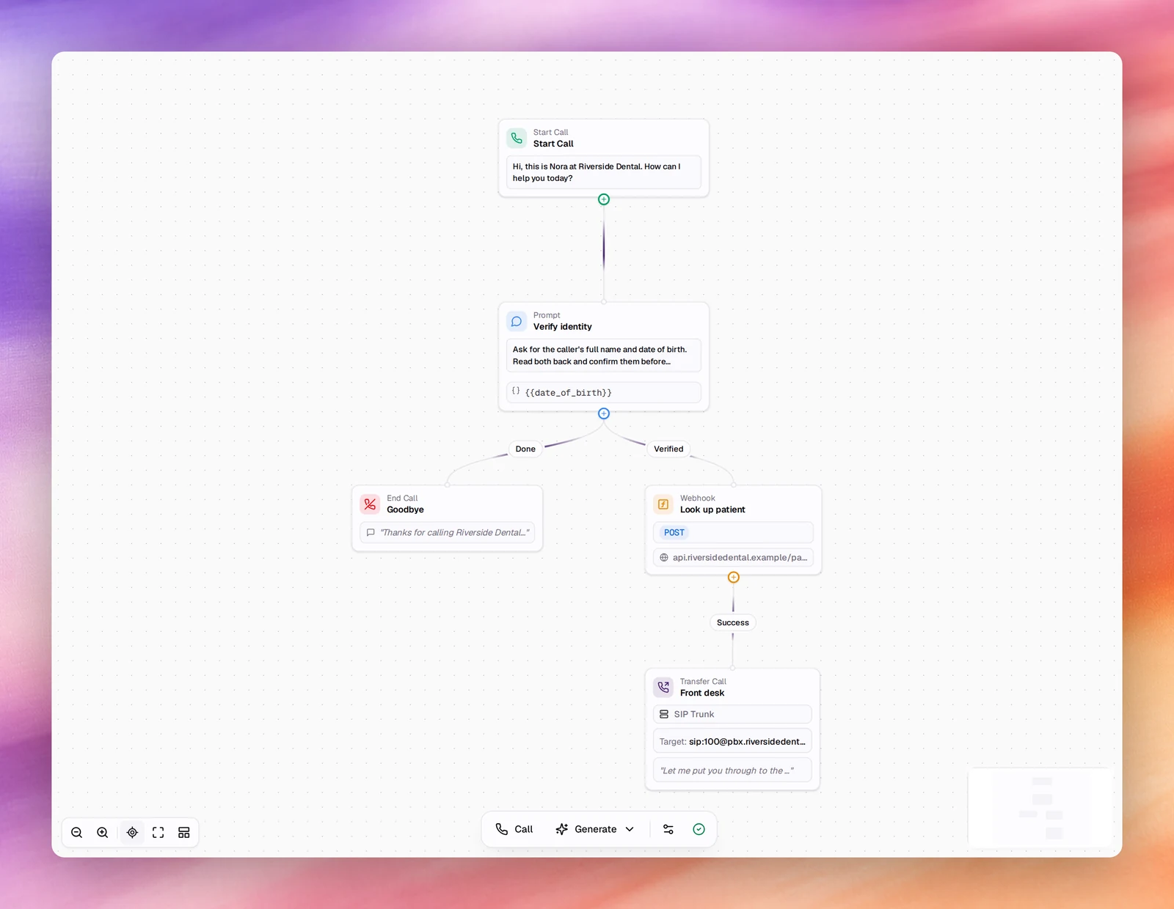Viewport: 1174px width, 909px height.
Task: Select the 'Verify identity' node title
Action: pyautogui.click(x=563, y=327)
